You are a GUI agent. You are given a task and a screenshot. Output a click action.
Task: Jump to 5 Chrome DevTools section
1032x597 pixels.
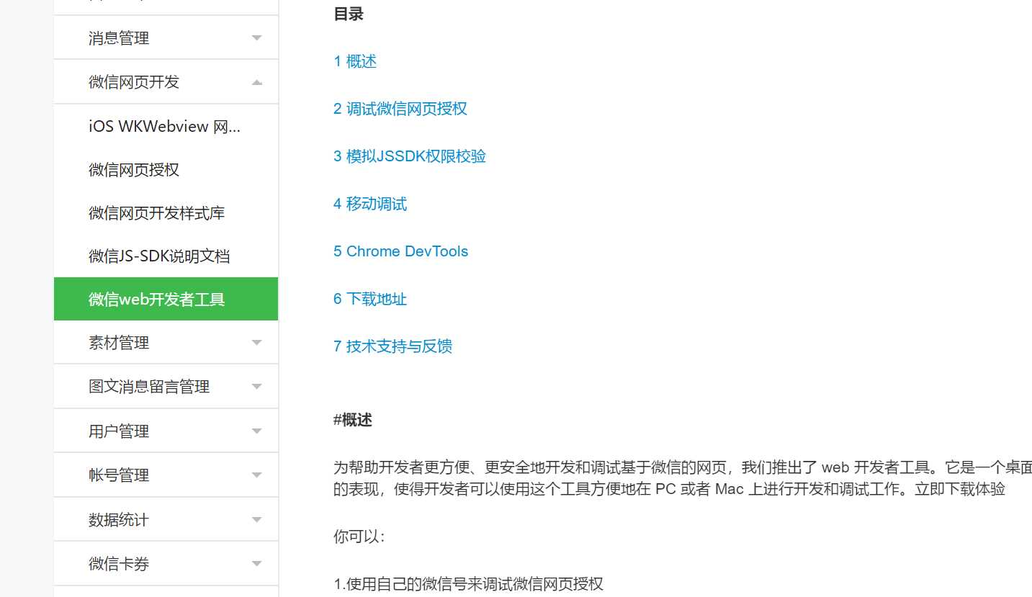click(x=400, y=251)
